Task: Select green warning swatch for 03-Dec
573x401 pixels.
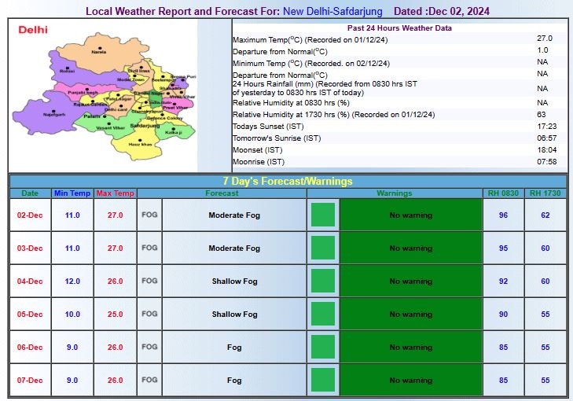Action: coord(323,248)
